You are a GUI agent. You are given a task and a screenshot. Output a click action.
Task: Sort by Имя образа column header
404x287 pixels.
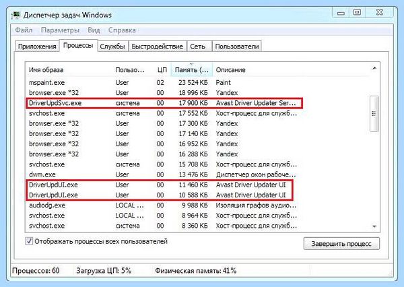(69, 69)
